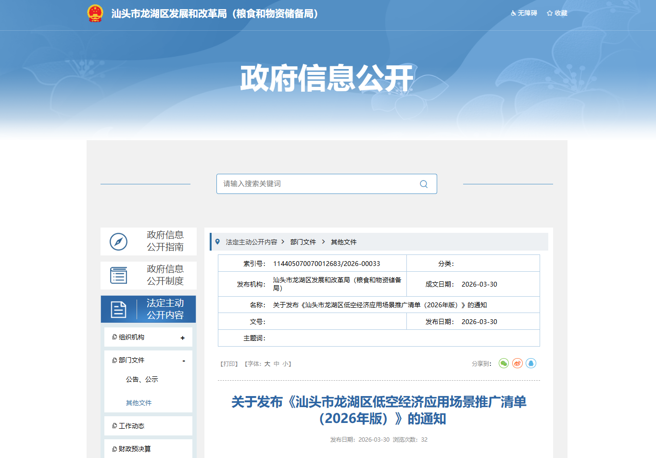Open the 财政预决算 sidebar section
The image size is (656, 458).
tap(134, 449)
